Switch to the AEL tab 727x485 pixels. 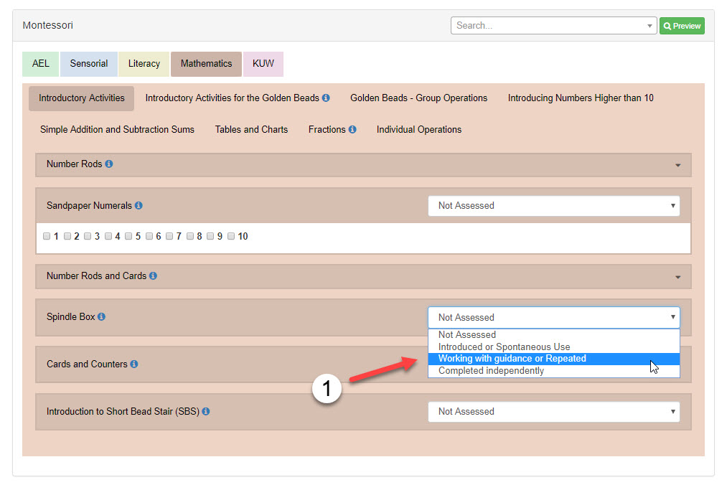pos(40,64)
